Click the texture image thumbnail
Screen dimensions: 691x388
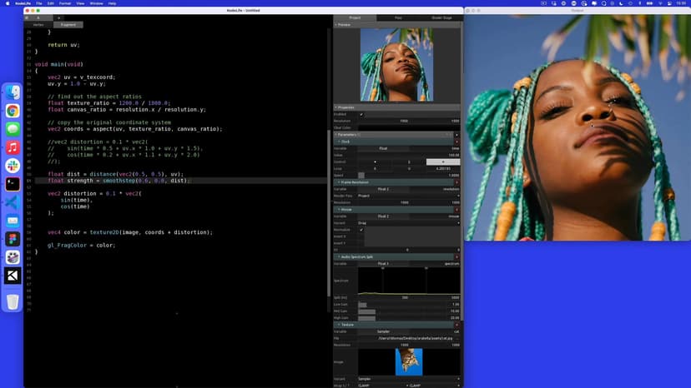(409, 361)
